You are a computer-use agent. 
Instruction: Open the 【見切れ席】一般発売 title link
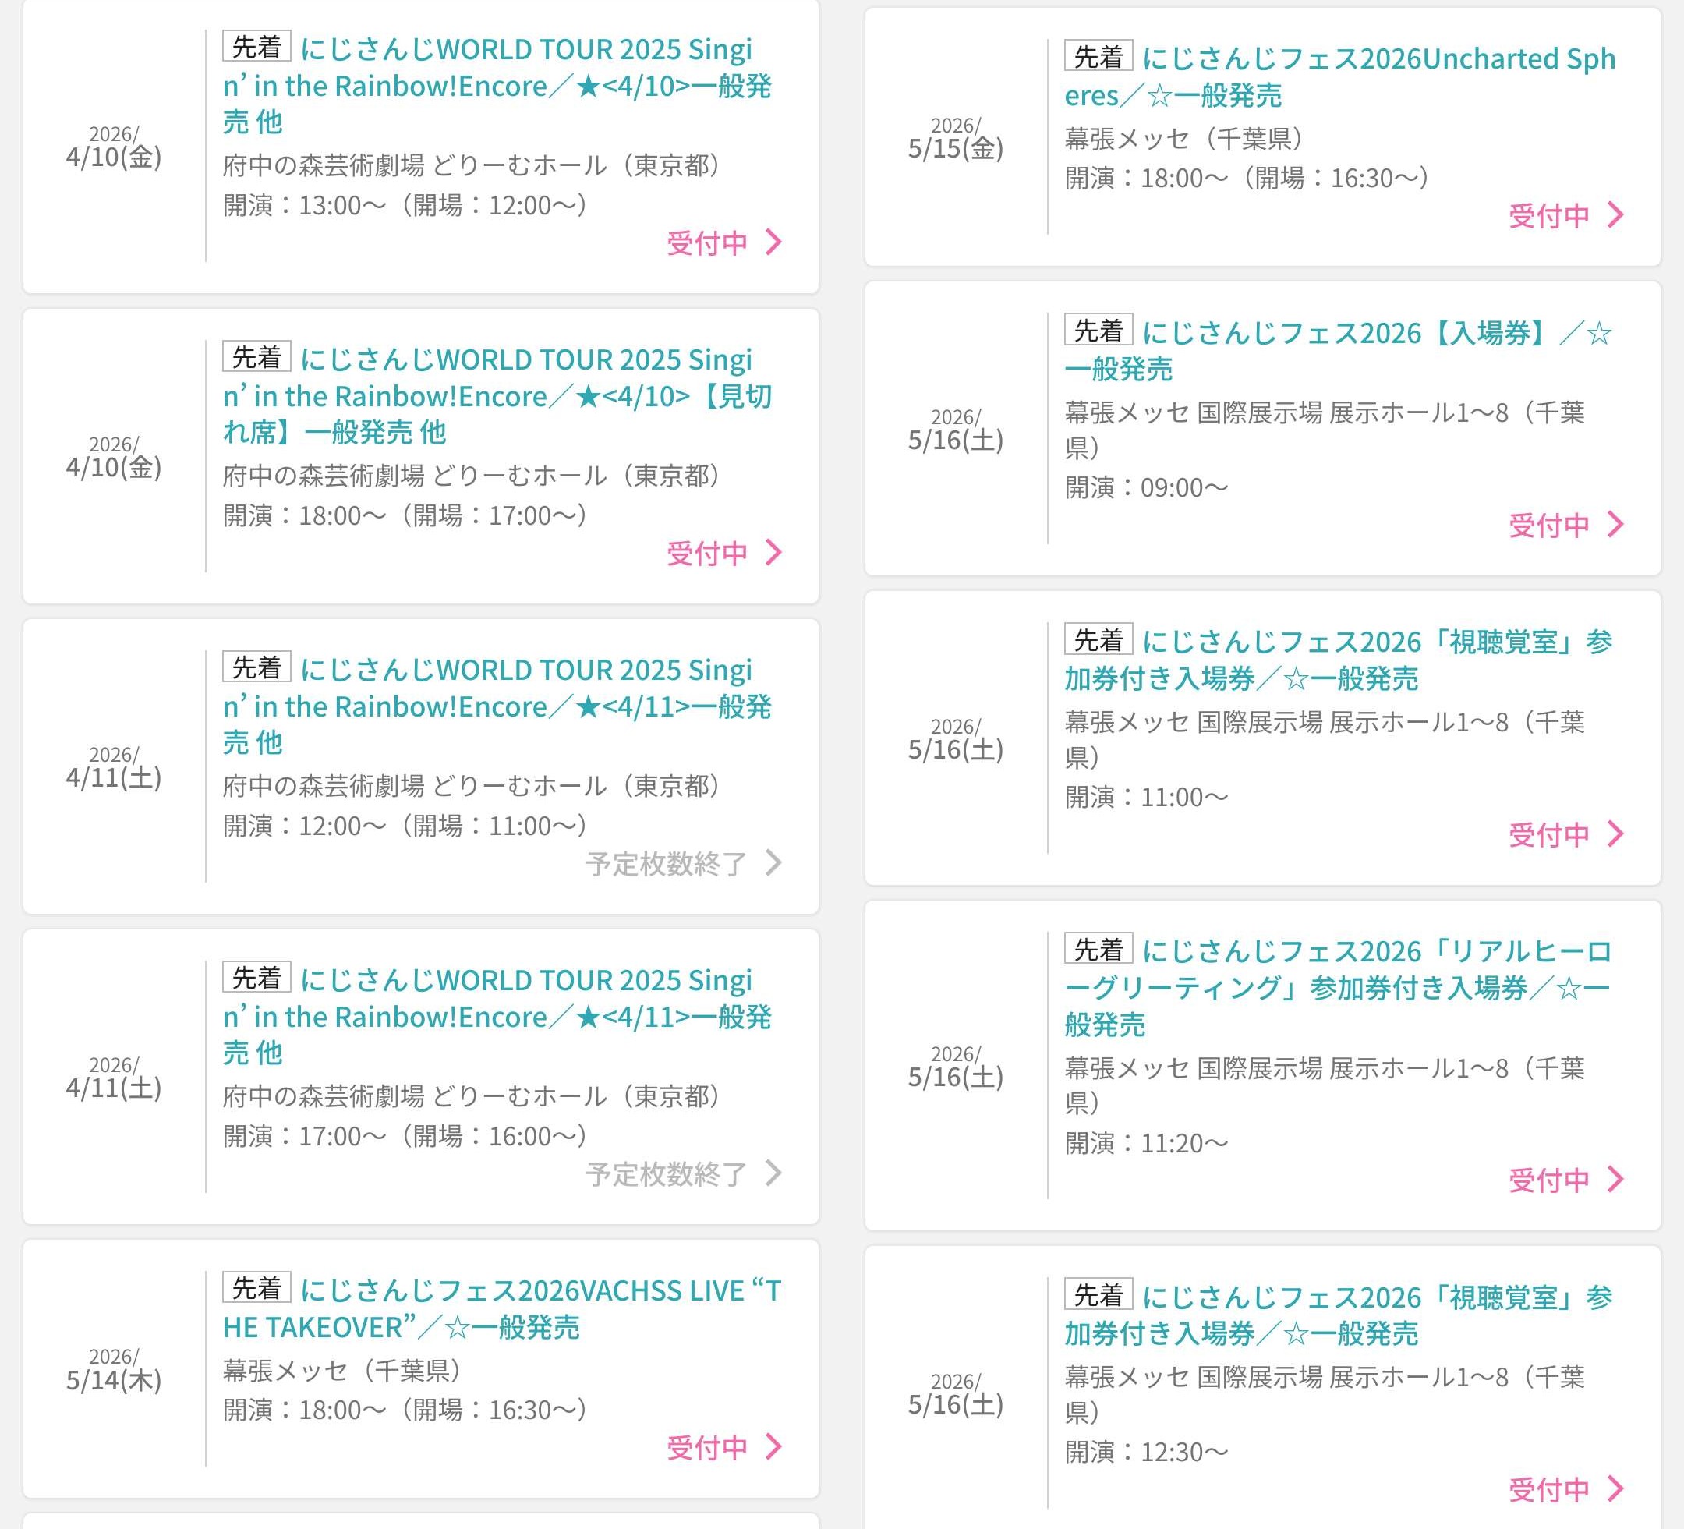(x=497, y=396)
